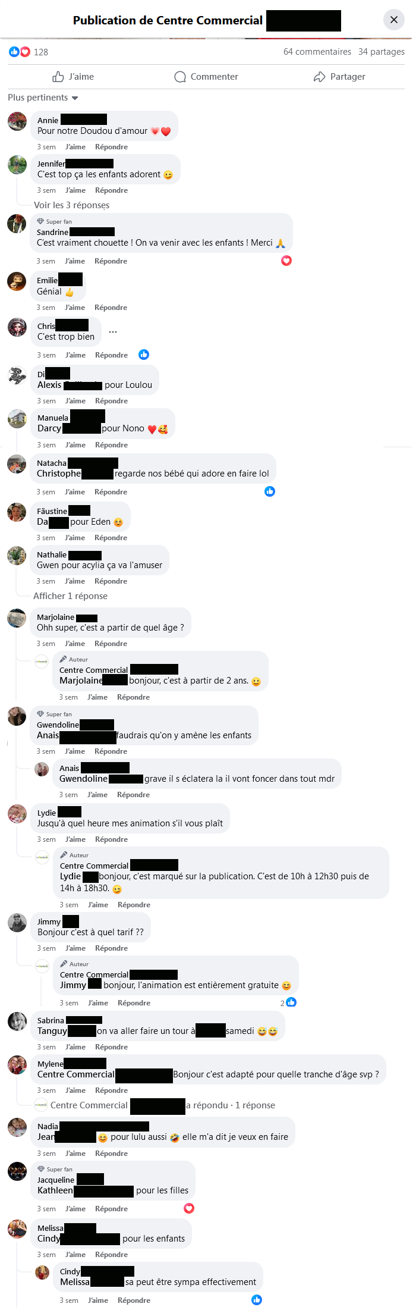Click the three dots beside Chris's comment
The height and width of the screenshot is (1310, 416).
(x=113, y=332)
